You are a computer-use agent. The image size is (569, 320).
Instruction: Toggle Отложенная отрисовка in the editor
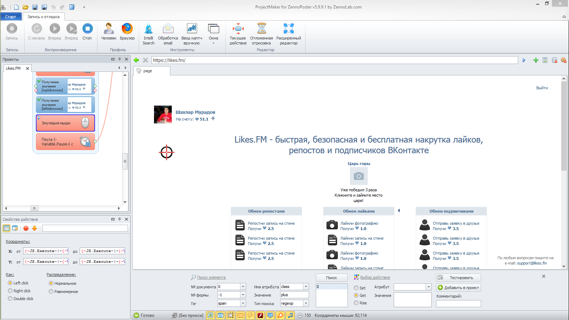[261, 34]
